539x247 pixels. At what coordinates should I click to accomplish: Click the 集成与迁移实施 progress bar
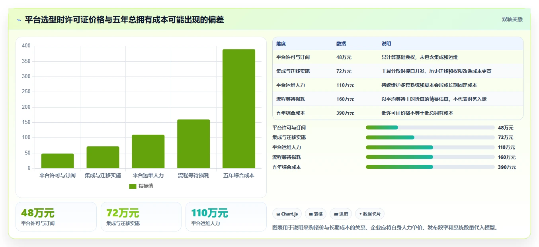[x=430, y=137]
